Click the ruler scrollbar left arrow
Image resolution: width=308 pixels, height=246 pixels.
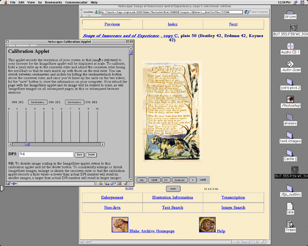[x=10, y=144]
